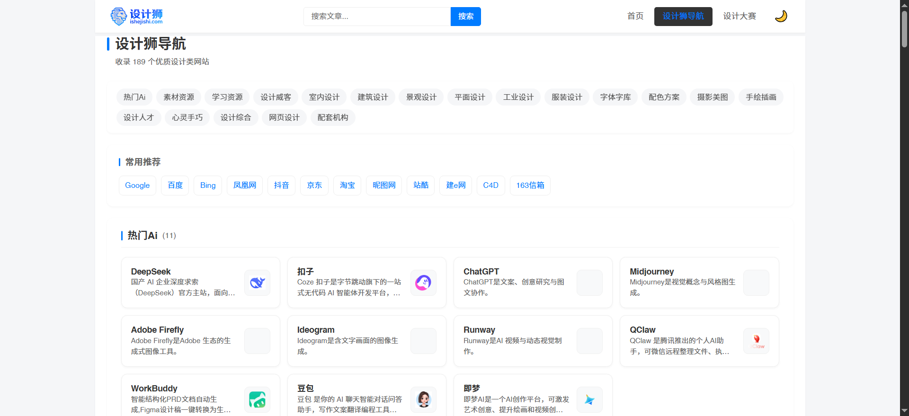This screenshot has width=909, height=416.
Task: Open the QClaw icon
Action: [x=756, y=341]
